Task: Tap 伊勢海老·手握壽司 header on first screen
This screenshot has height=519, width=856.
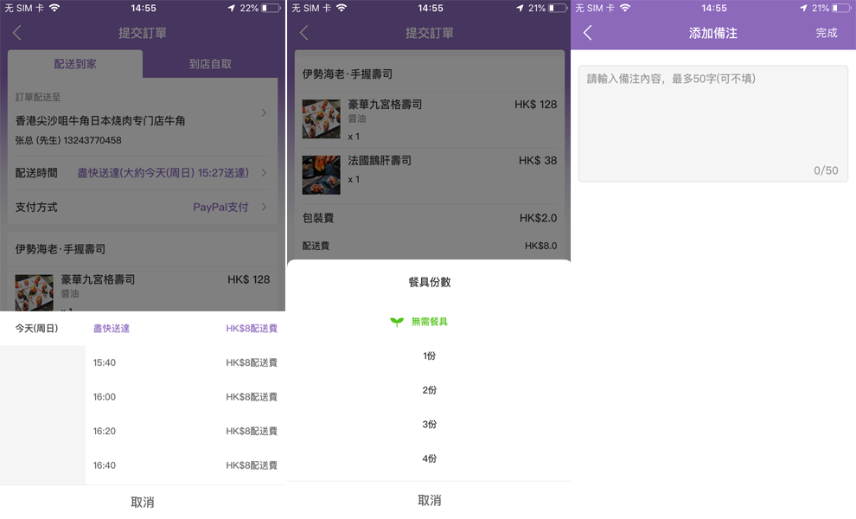Action: (x=60, y=249)
